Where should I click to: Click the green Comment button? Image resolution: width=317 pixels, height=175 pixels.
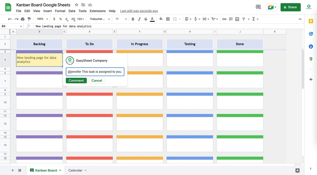point(76,81)
